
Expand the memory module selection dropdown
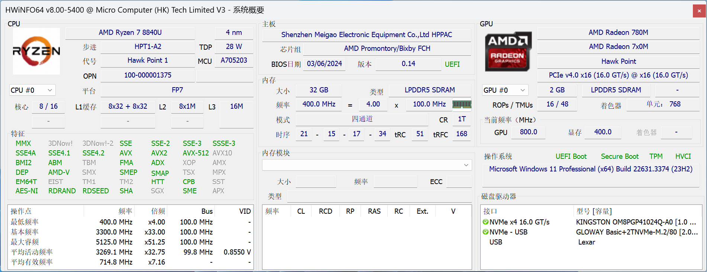point(466,165)
